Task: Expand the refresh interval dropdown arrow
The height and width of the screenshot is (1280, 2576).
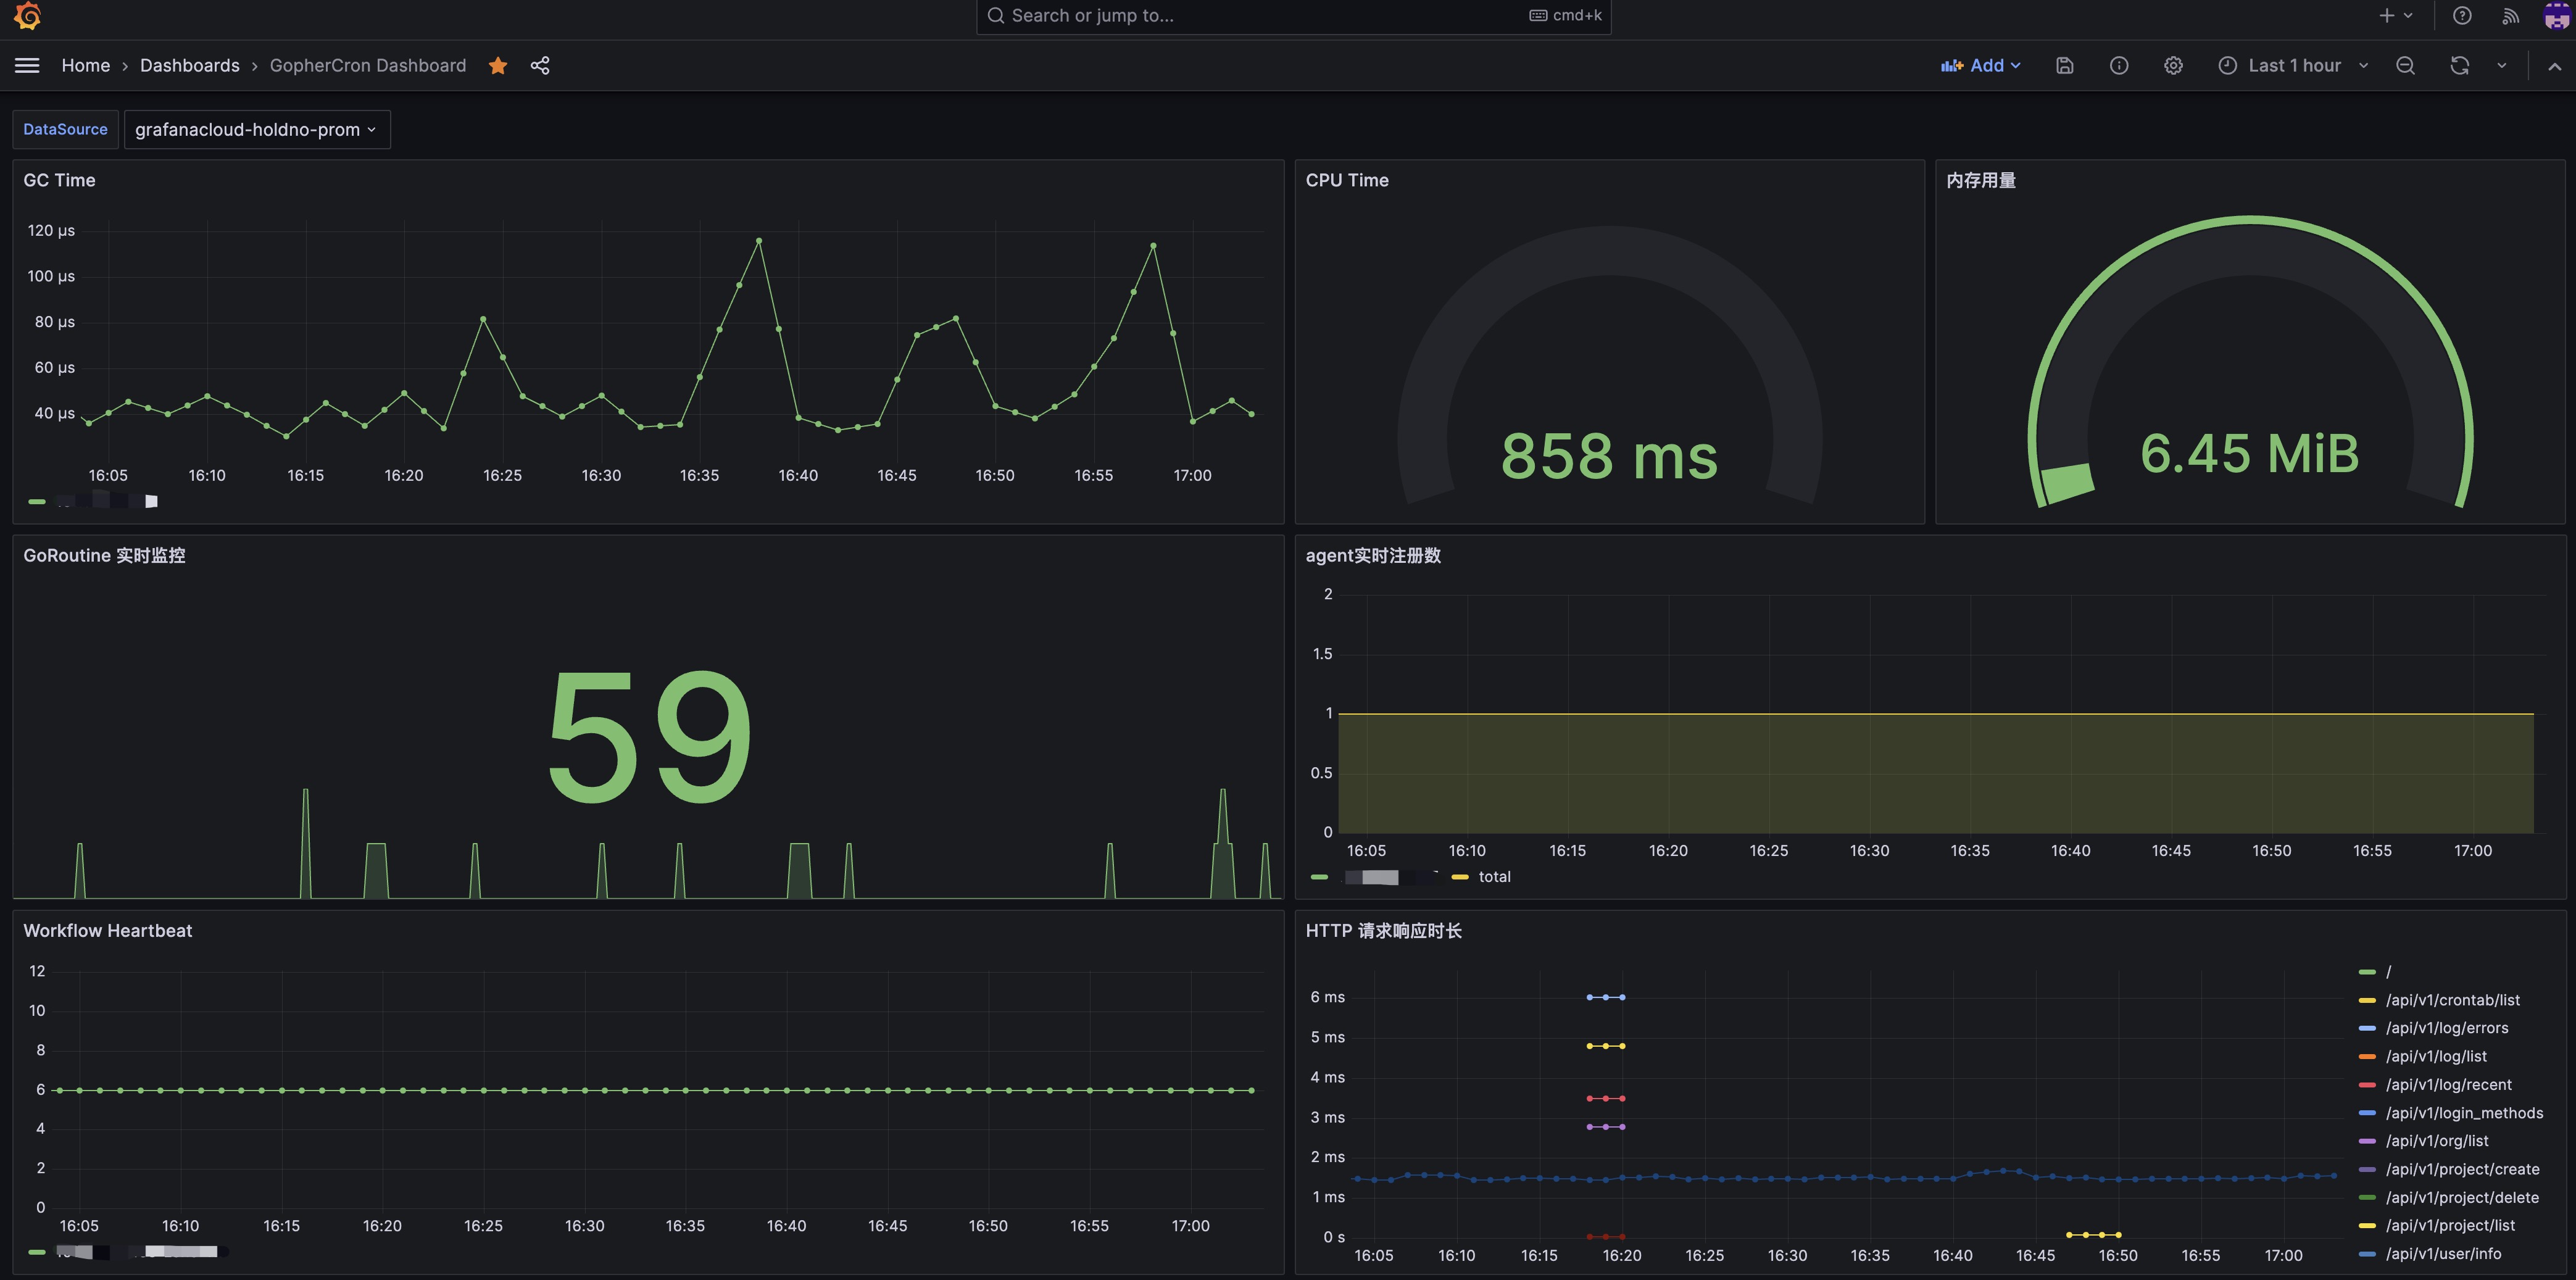Action: 2502,65
